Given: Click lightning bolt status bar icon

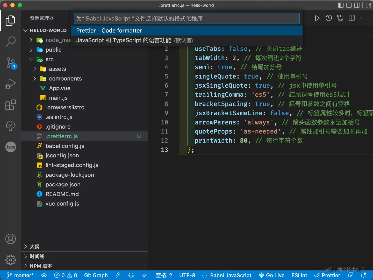Looking at the screenshot, I should pyautogui.click(x=118, y=275).
